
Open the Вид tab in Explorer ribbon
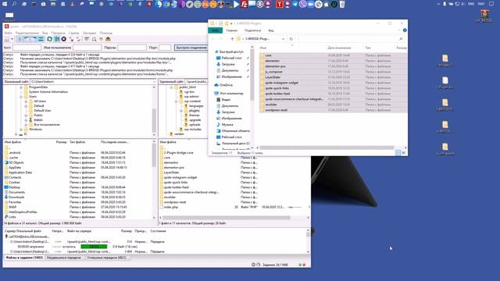point(271,30)
